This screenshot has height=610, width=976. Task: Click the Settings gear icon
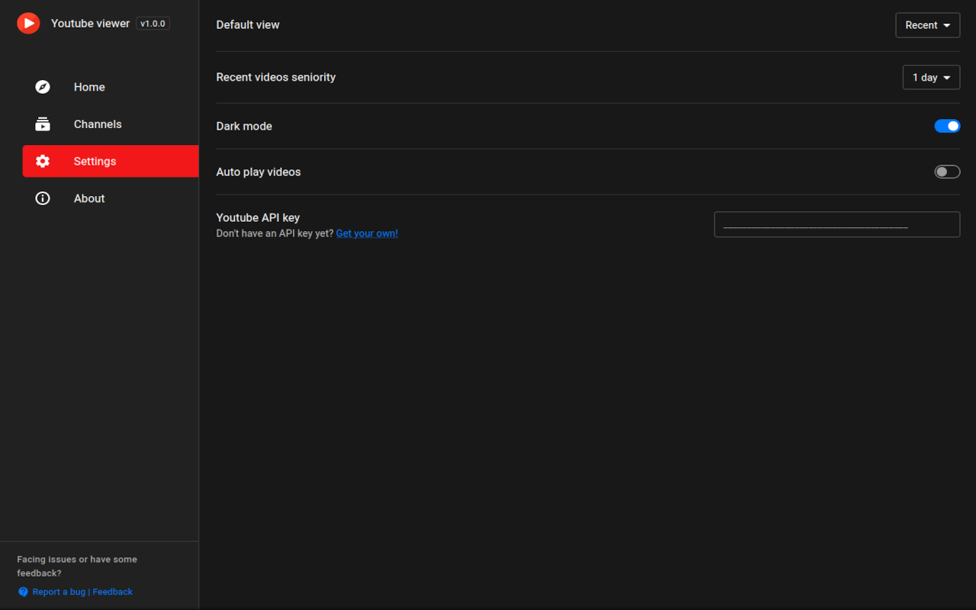coord(43,161)
